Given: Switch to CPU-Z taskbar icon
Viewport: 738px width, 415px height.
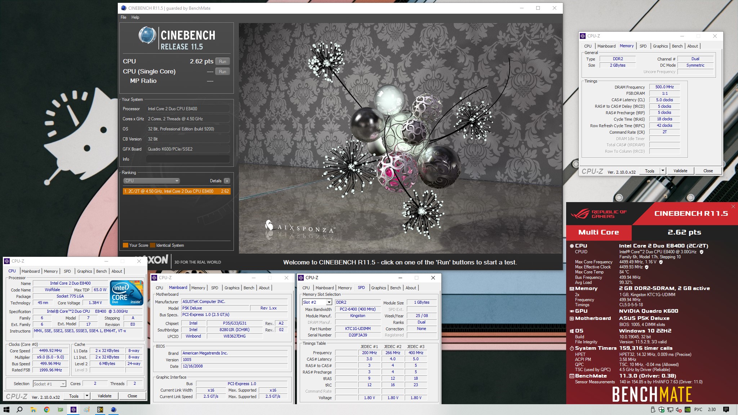Looking at the screenshot, I should [73, 410].
